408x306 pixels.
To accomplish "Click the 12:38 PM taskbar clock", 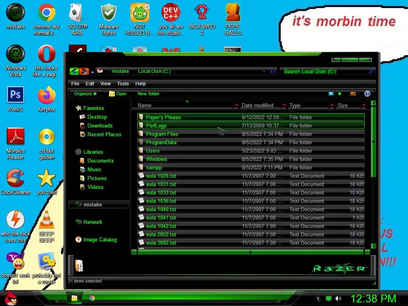I will click(x=373, y=298).
